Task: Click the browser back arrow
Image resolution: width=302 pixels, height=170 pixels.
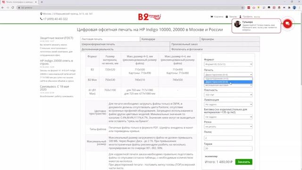Action: [x=3, y=8]
